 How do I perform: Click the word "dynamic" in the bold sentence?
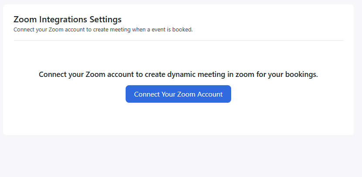pos(181,74)
